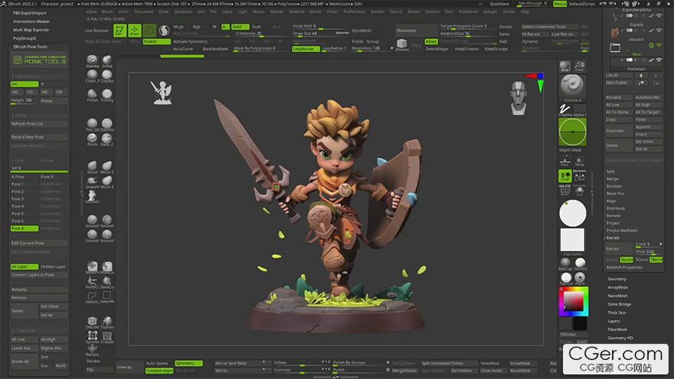Toggle the Symmetry button in bottom bar
Image resolution: width=674 pixels, height=379 pixels.
pyautogui.click(x=188, y=364)
